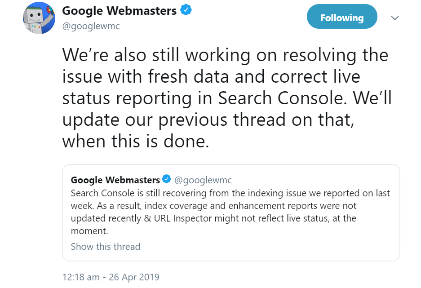Click the teal verified icon in the embedded tweet header

(167, 179)
